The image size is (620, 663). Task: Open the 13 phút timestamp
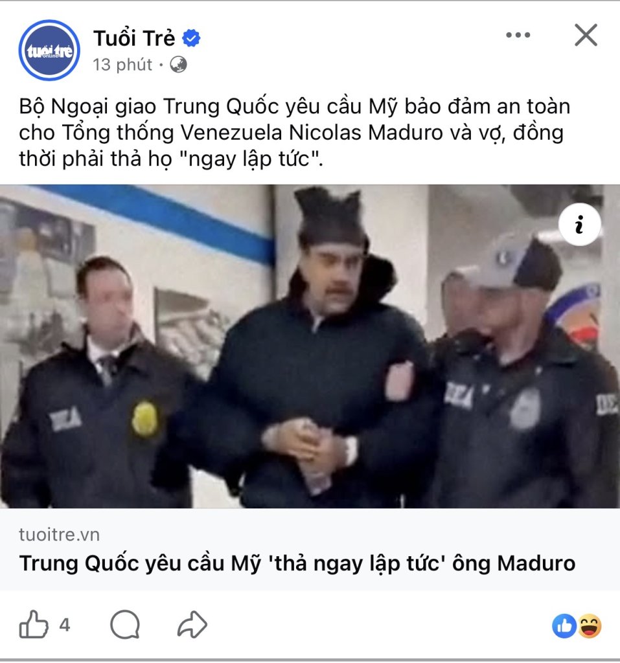(122, 65)
